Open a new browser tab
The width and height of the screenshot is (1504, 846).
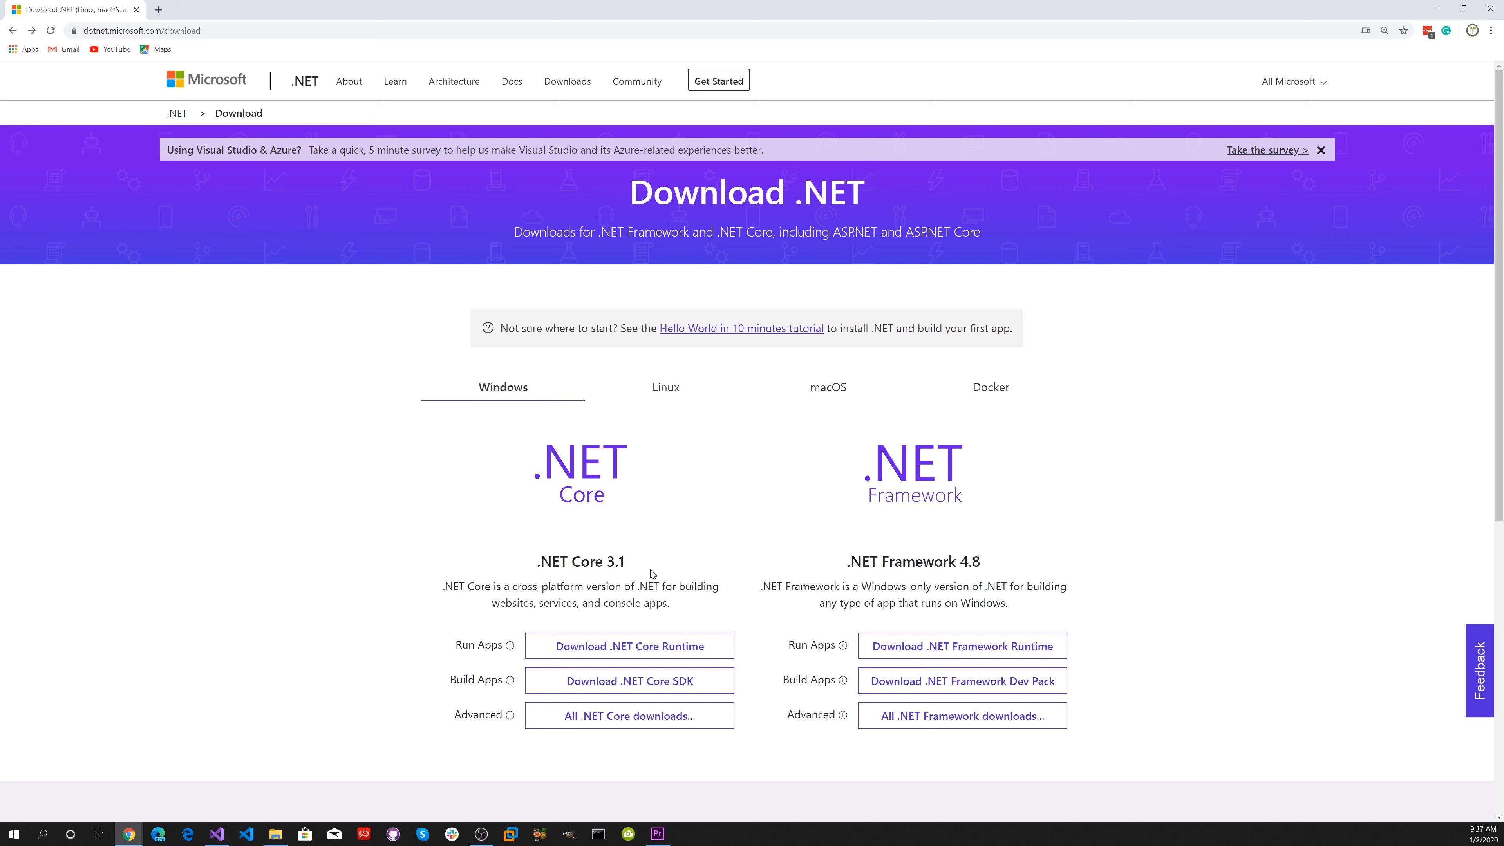click(158, 9)
